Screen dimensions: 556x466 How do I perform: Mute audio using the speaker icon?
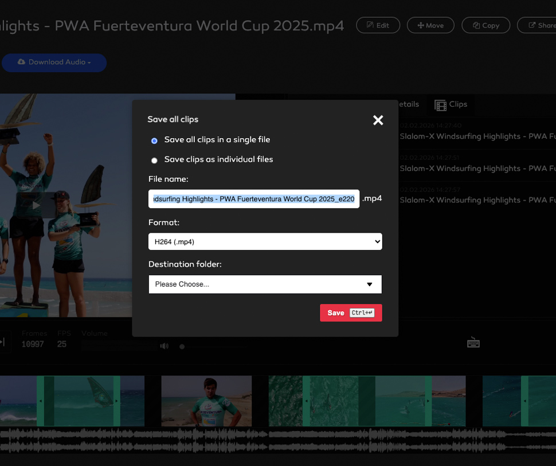pos(165,346)
